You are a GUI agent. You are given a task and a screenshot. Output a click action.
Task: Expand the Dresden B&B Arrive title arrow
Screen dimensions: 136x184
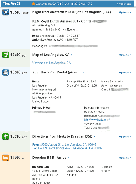[x=69, y=158]
